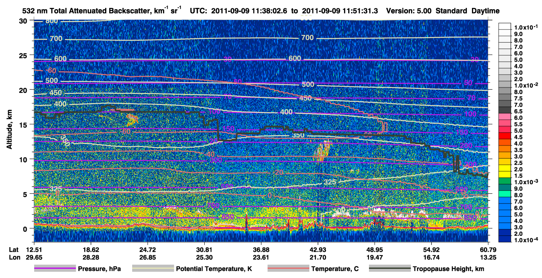Click colorbar label '1.5'

click(518, 175)
